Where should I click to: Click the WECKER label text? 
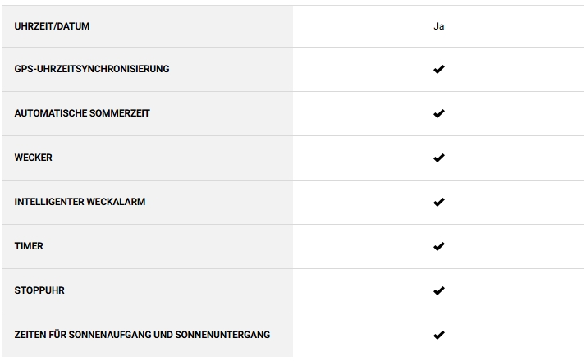coord(34,158)
